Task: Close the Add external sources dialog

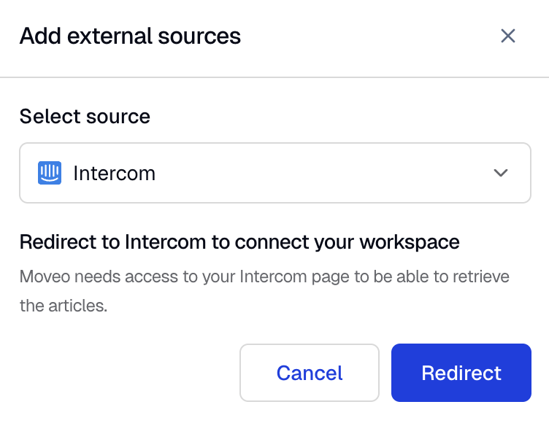Action: [507, 36]
